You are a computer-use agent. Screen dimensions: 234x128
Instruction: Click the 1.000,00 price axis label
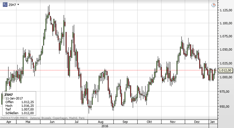tap(226, 77)
